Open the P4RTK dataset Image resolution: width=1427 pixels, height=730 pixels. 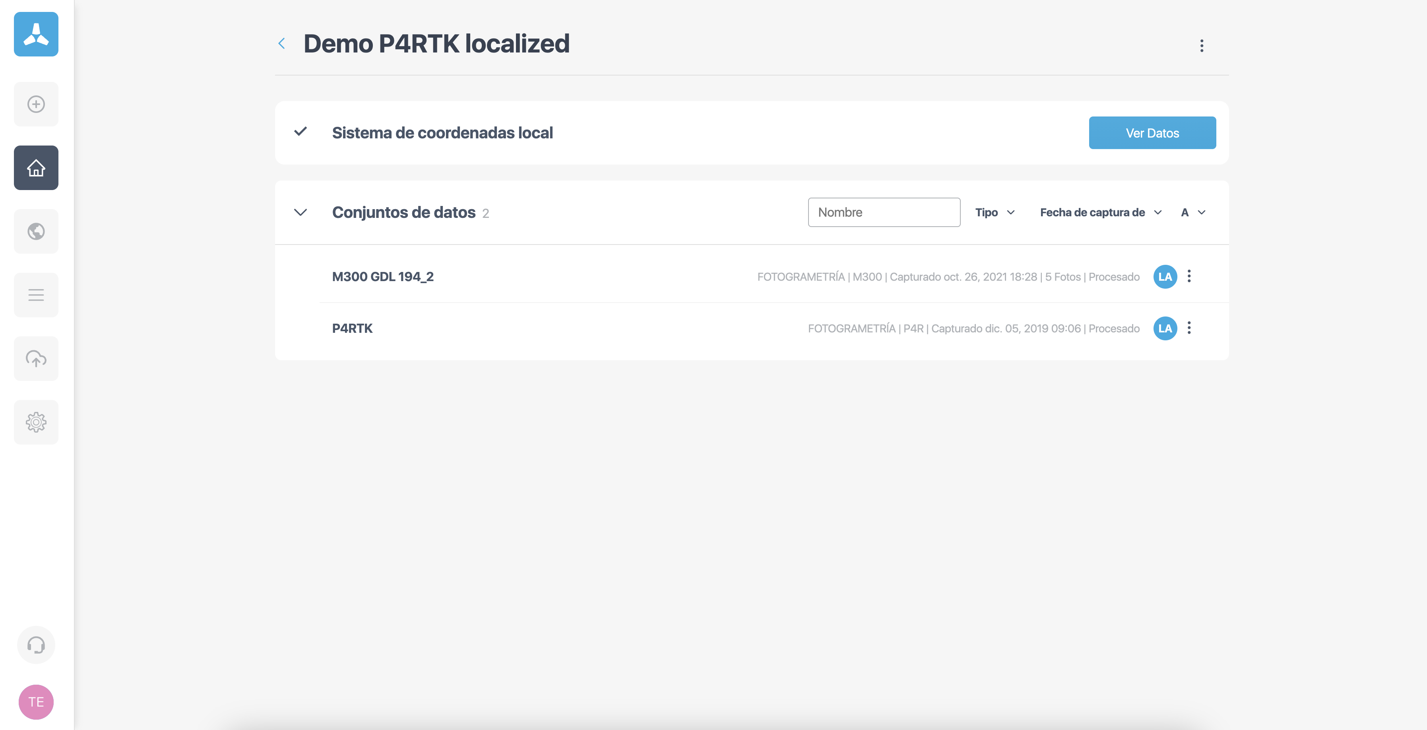(352, 329)
